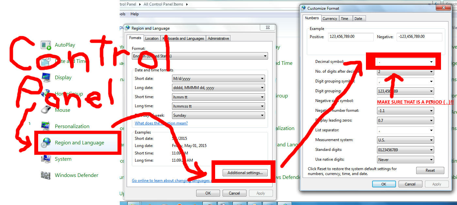Open the HomeGroup control panel icon
This screenshot has width=457, height=205.
pos(46,94)
